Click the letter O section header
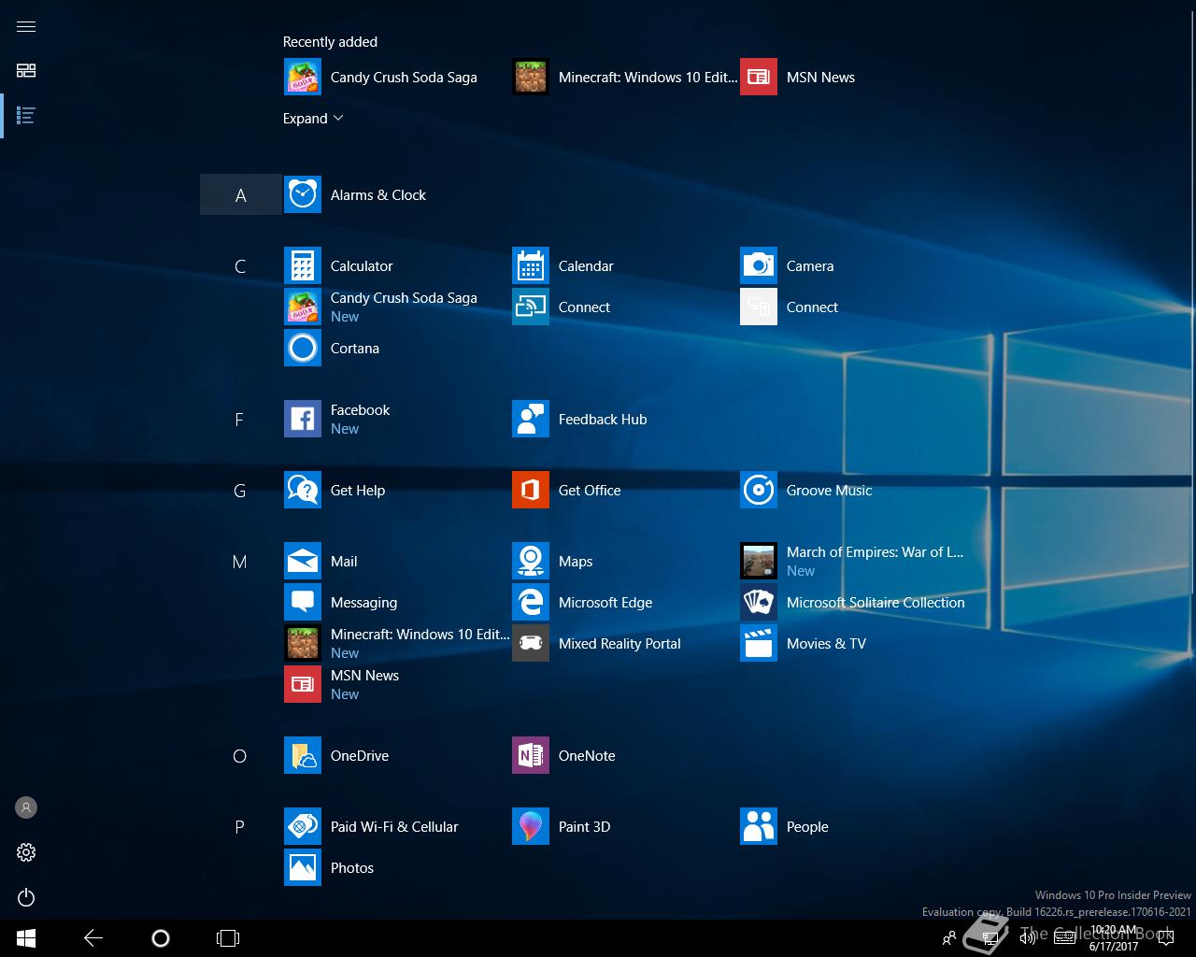The height and width of the screenshot is (957, 1196). pos(240,755)
